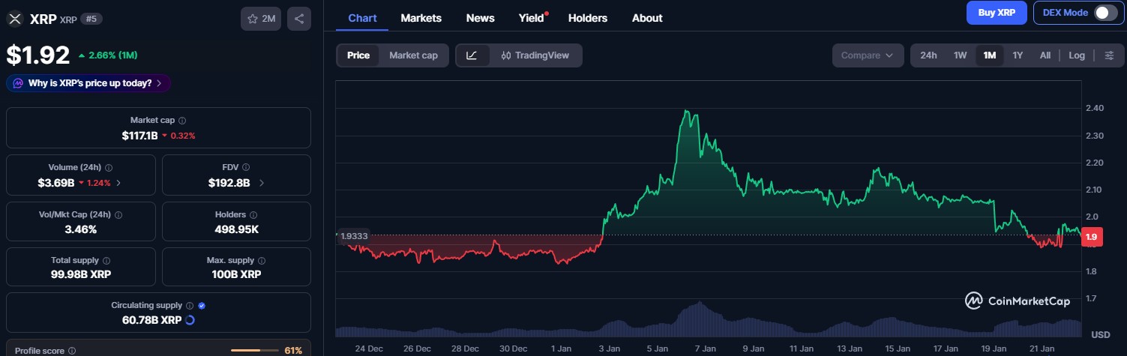Expand 'Why is XRP's price up today?'
Image resolution: width=1127 pixels, height=356 pixels.
tap(88, 83)
